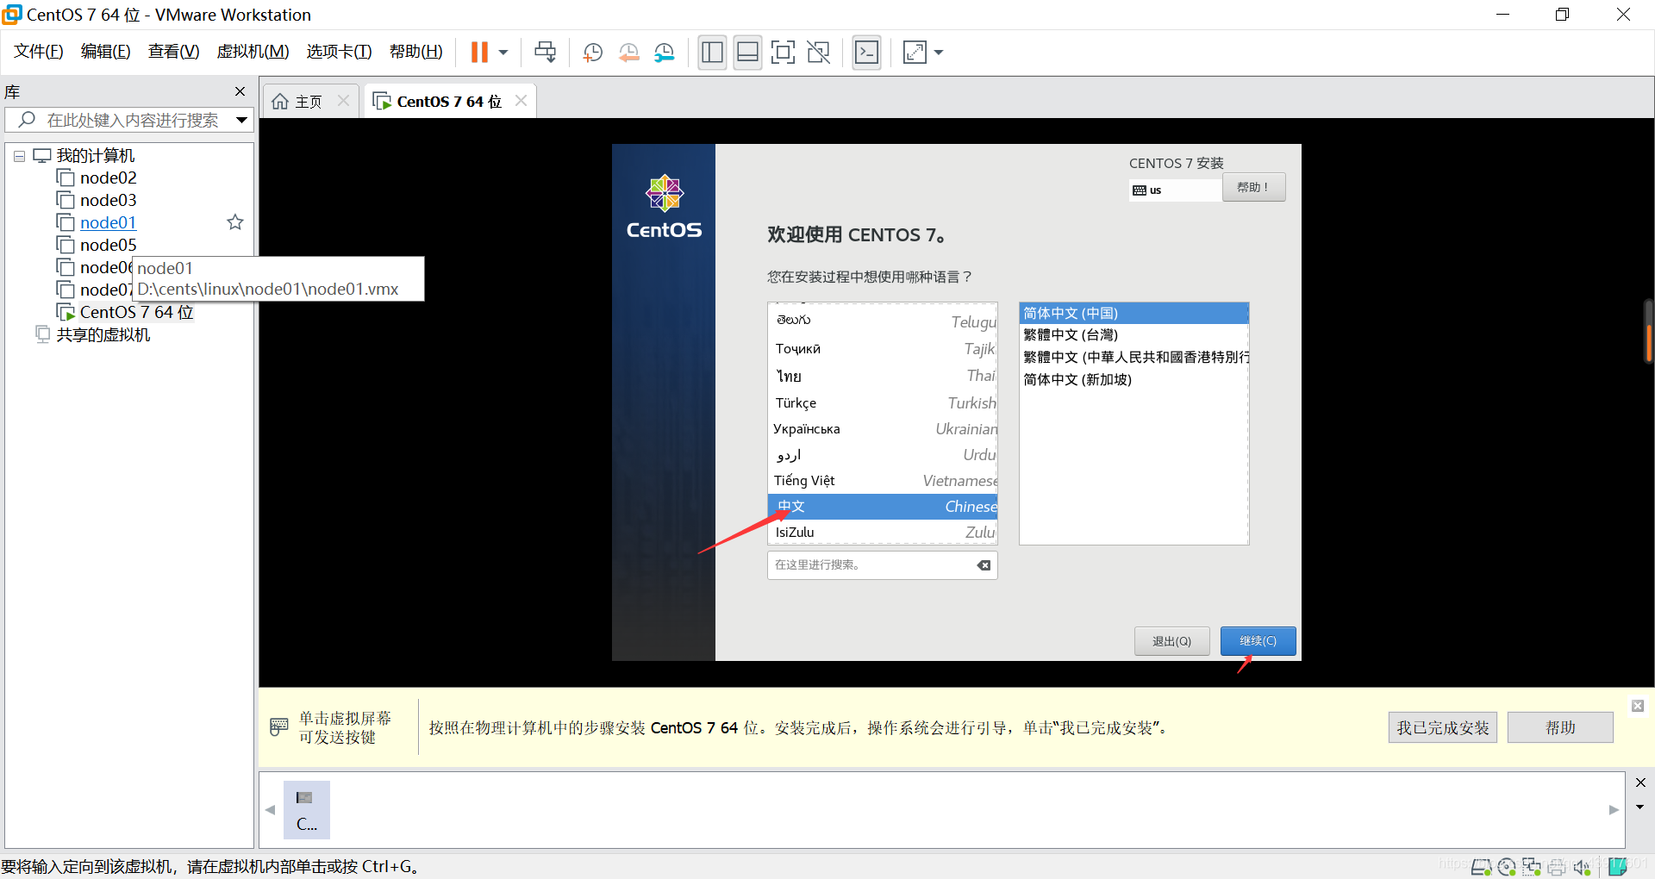Take a snapshot of this virtual machine
This screenshot has width=1655, height=879.
592,53
